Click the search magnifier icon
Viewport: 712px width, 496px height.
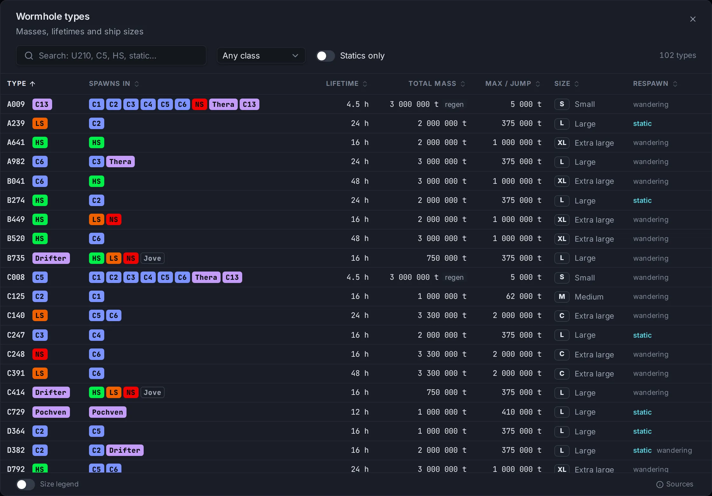coord(29,56)
